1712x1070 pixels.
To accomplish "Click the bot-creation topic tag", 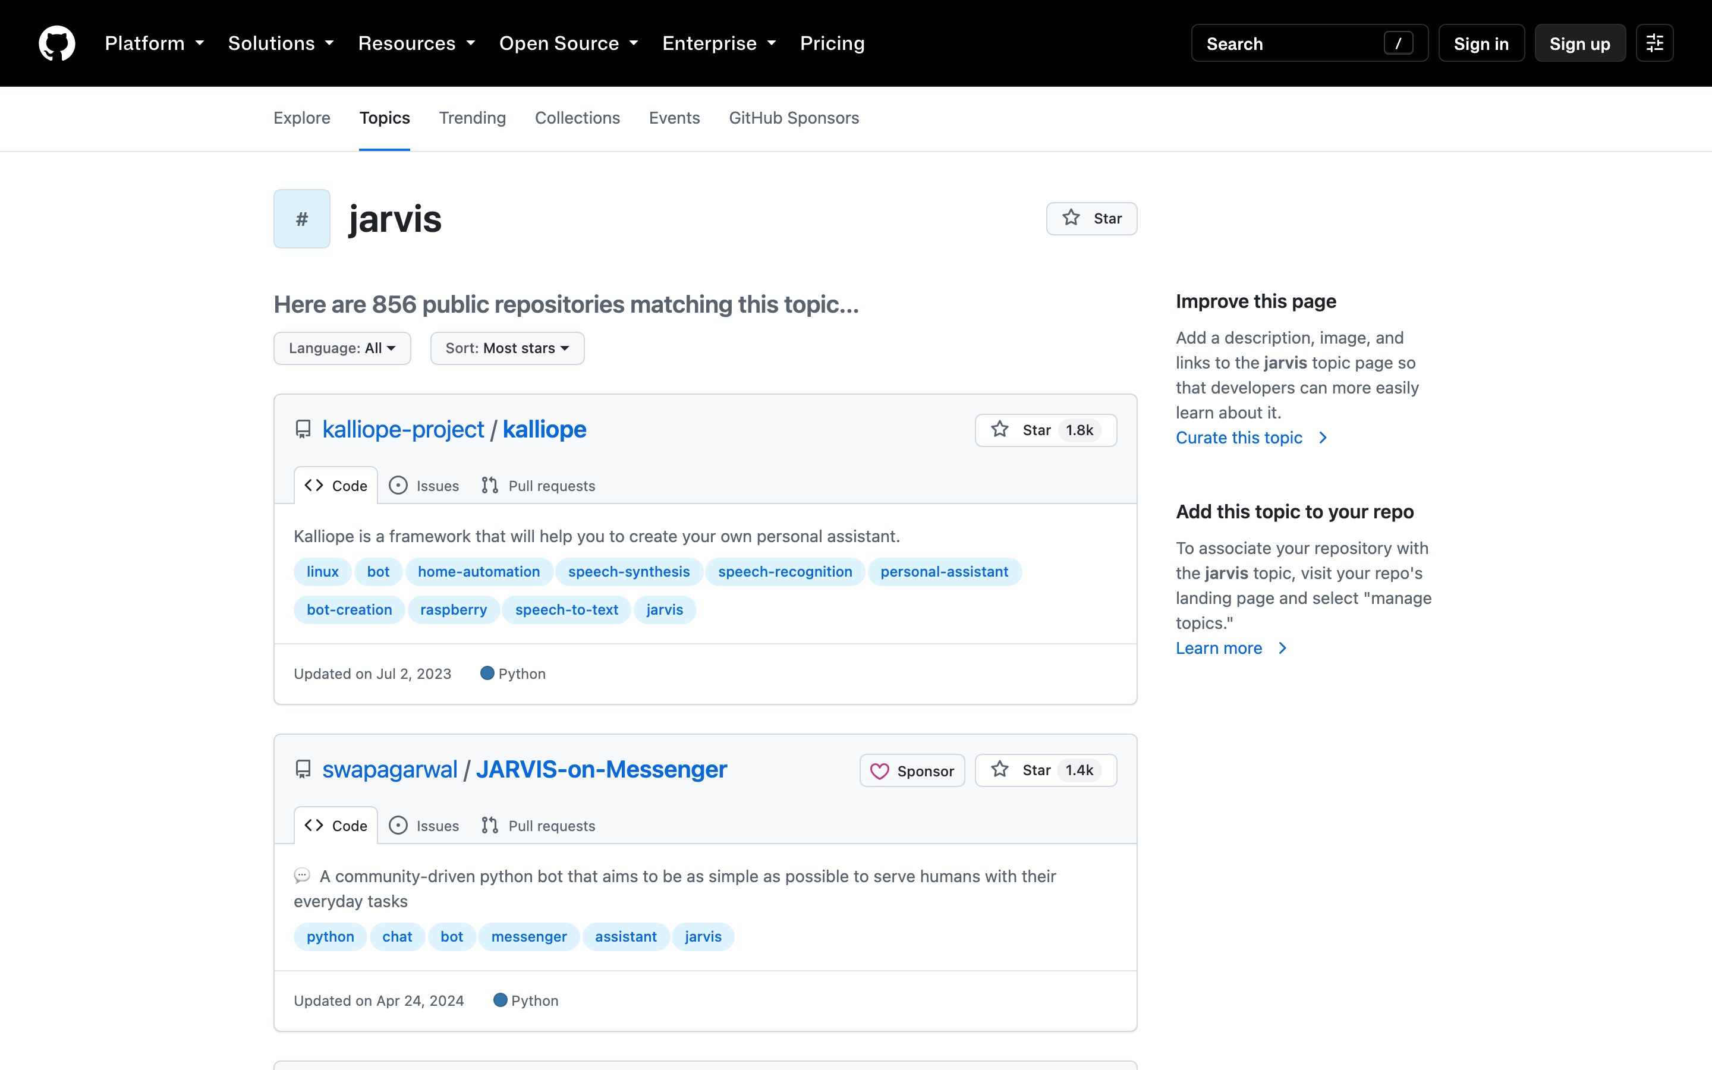I will point(350,610).
